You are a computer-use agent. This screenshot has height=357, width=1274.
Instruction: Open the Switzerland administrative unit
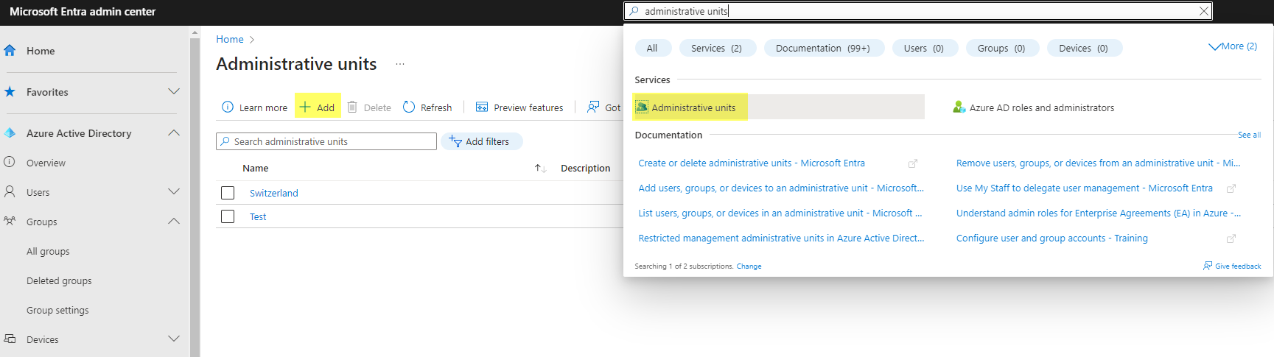(x=273, y=193)
